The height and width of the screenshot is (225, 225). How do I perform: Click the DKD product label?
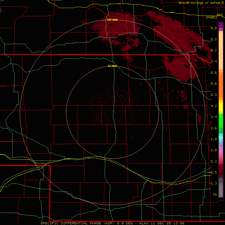coord(220,15)
